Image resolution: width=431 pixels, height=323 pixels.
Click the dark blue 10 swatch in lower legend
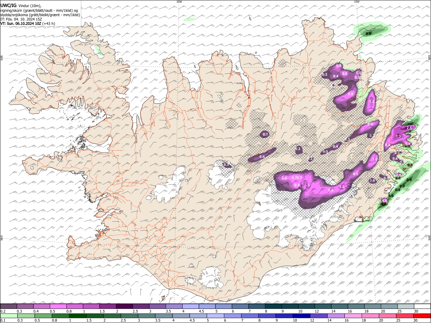pos(301,316)
